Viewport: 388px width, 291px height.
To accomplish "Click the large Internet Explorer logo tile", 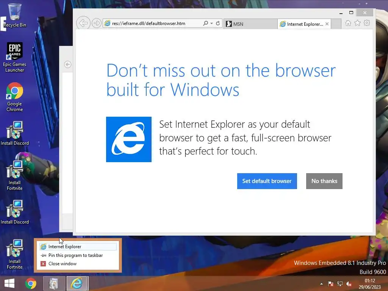I will click(x=129, y=139).
